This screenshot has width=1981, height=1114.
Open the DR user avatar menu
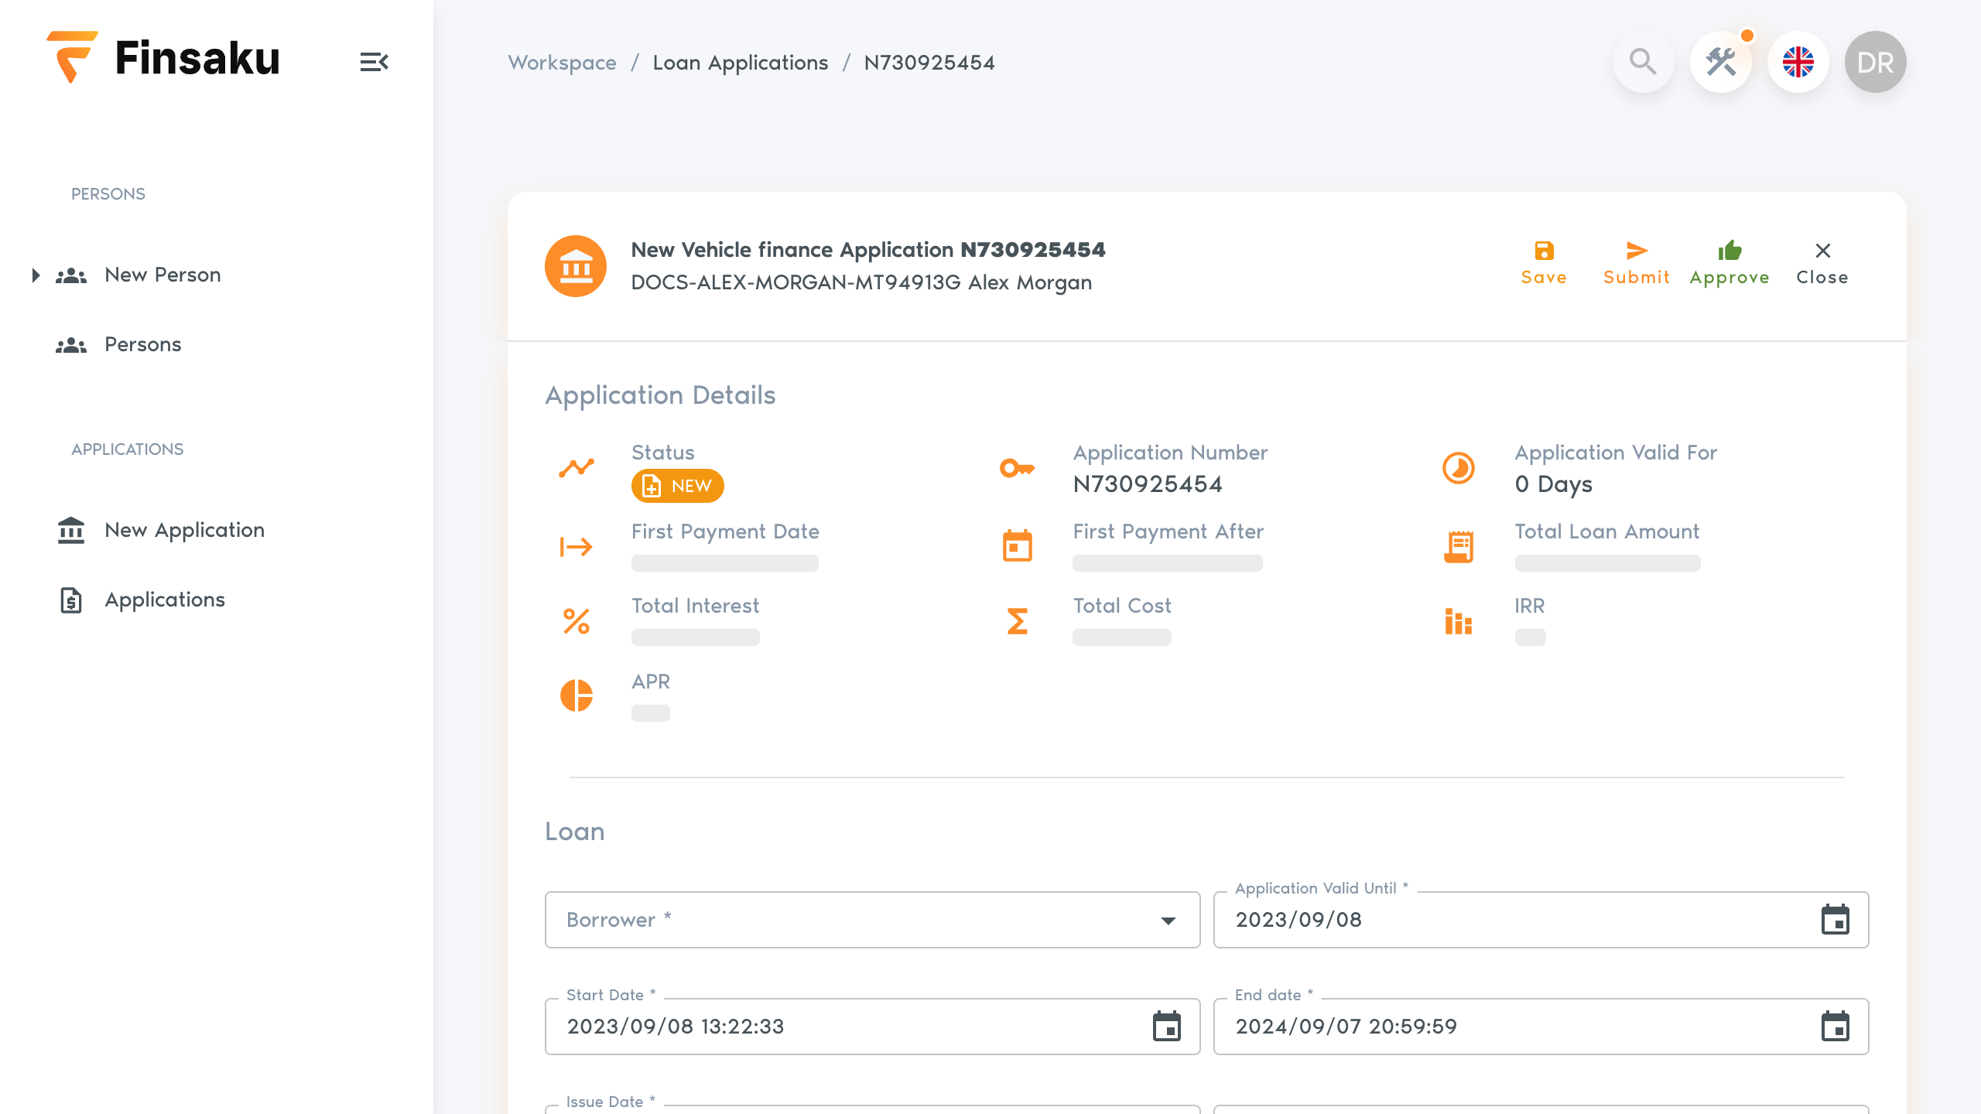[1875, 62]
